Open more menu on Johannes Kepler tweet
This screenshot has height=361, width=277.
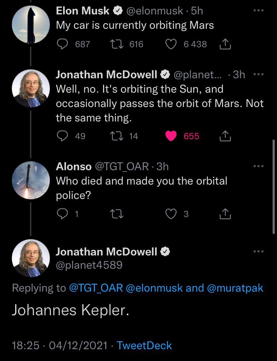(x=258, y=251)
